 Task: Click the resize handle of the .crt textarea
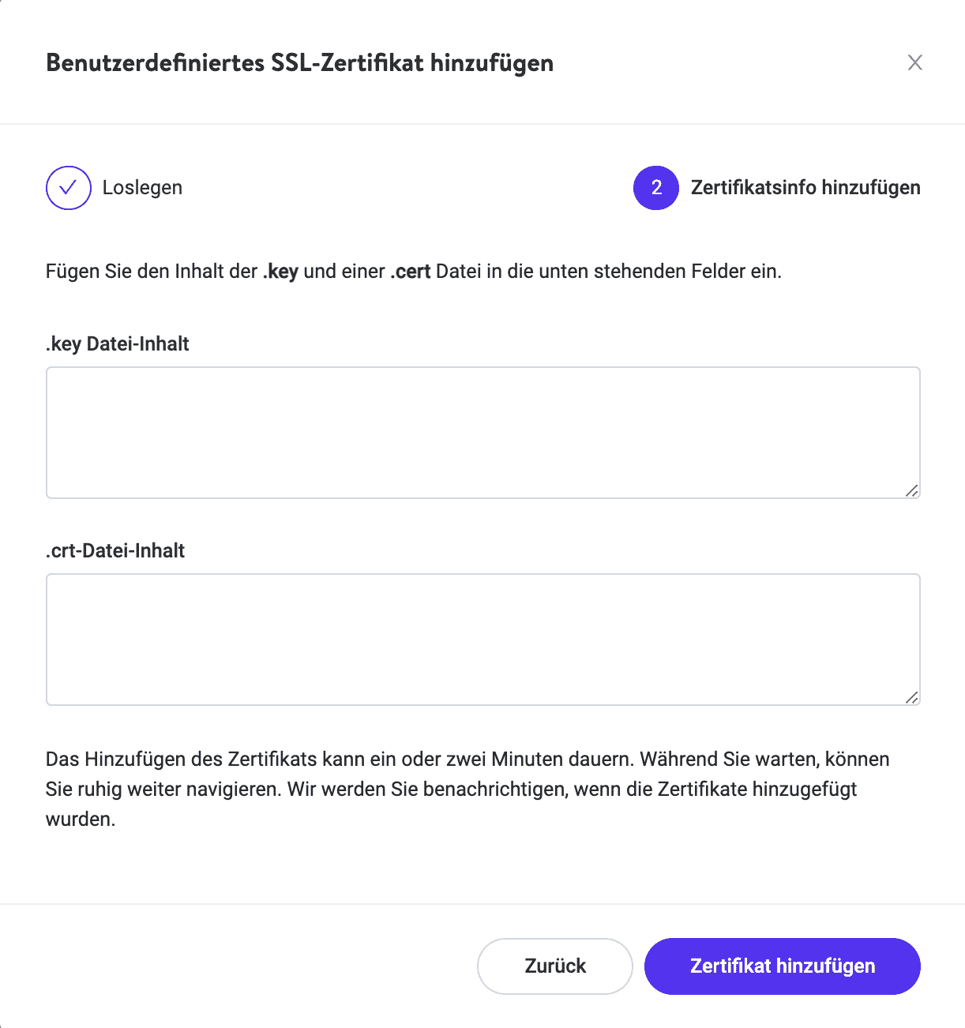pos(912,696)
